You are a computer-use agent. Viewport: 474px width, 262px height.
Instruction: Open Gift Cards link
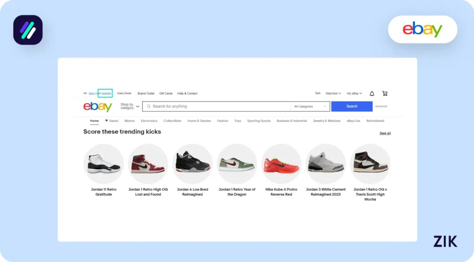(x=166, y=94)
